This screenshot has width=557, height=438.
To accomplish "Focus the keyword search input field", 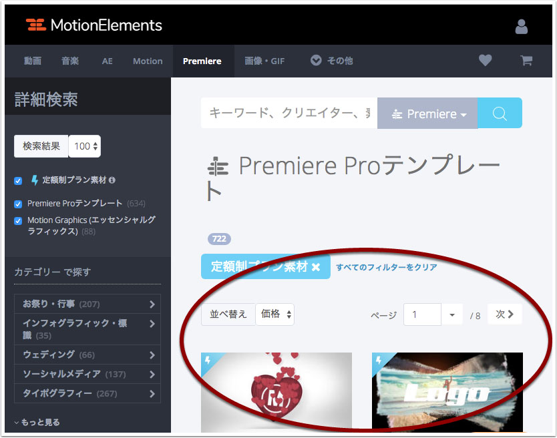I will [x=289, y=114].
